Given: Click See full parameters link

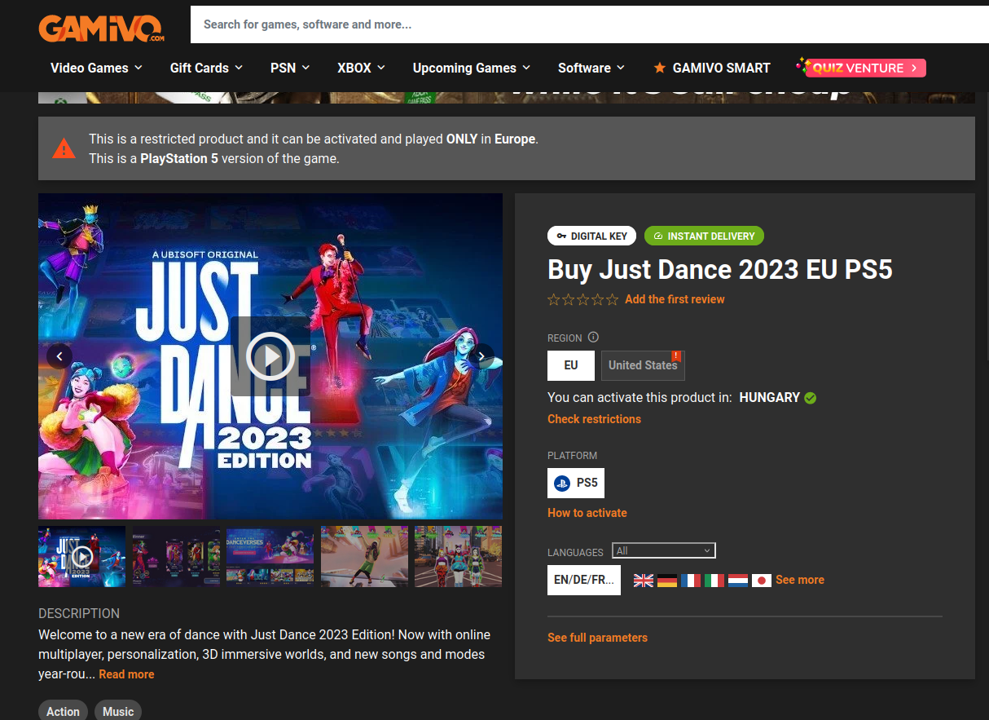Looking at the screenshot, I should pyautogui.click(x=597, y=638).
